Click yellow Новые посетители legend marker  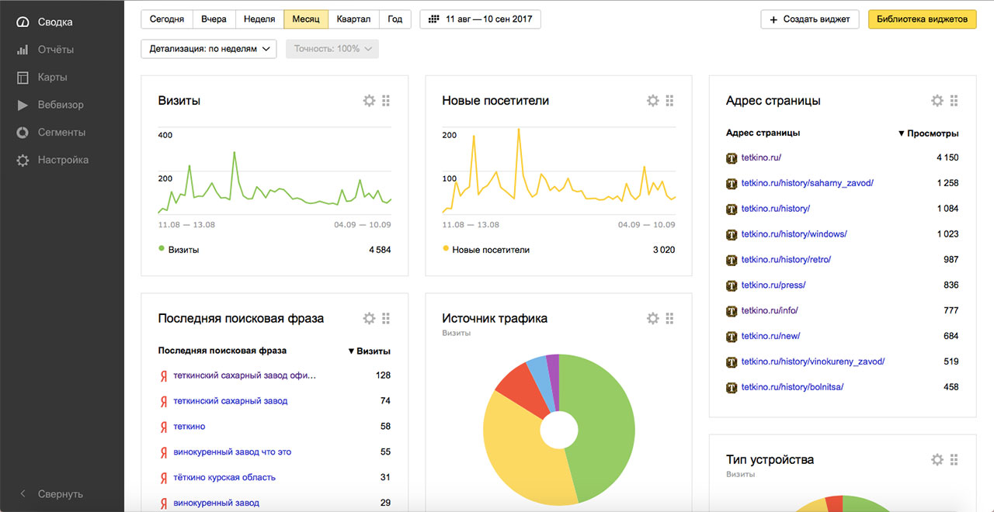tap(446, 249)
